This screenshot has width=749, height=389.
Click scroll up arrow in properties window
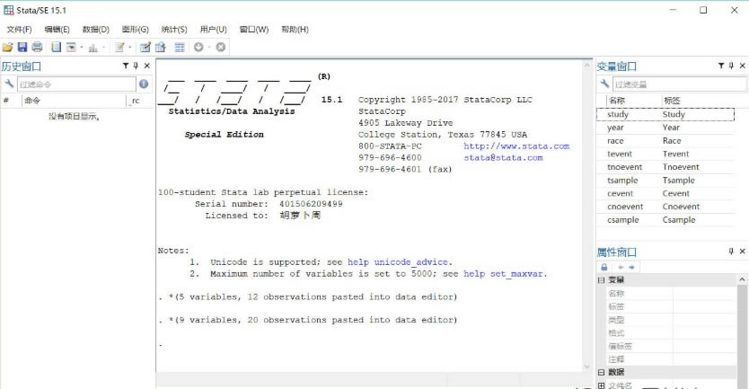click(x=742, y=279)
